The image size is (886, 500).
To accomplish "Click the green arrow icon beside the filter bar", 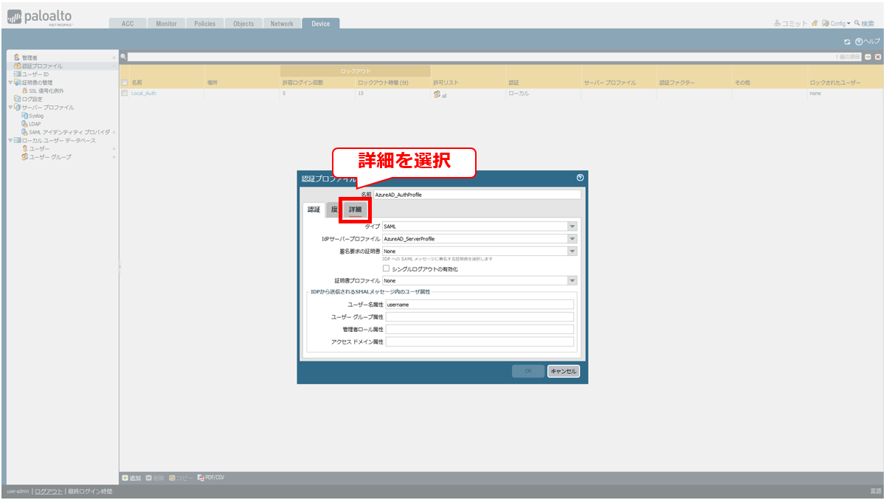I will point(868,57).
